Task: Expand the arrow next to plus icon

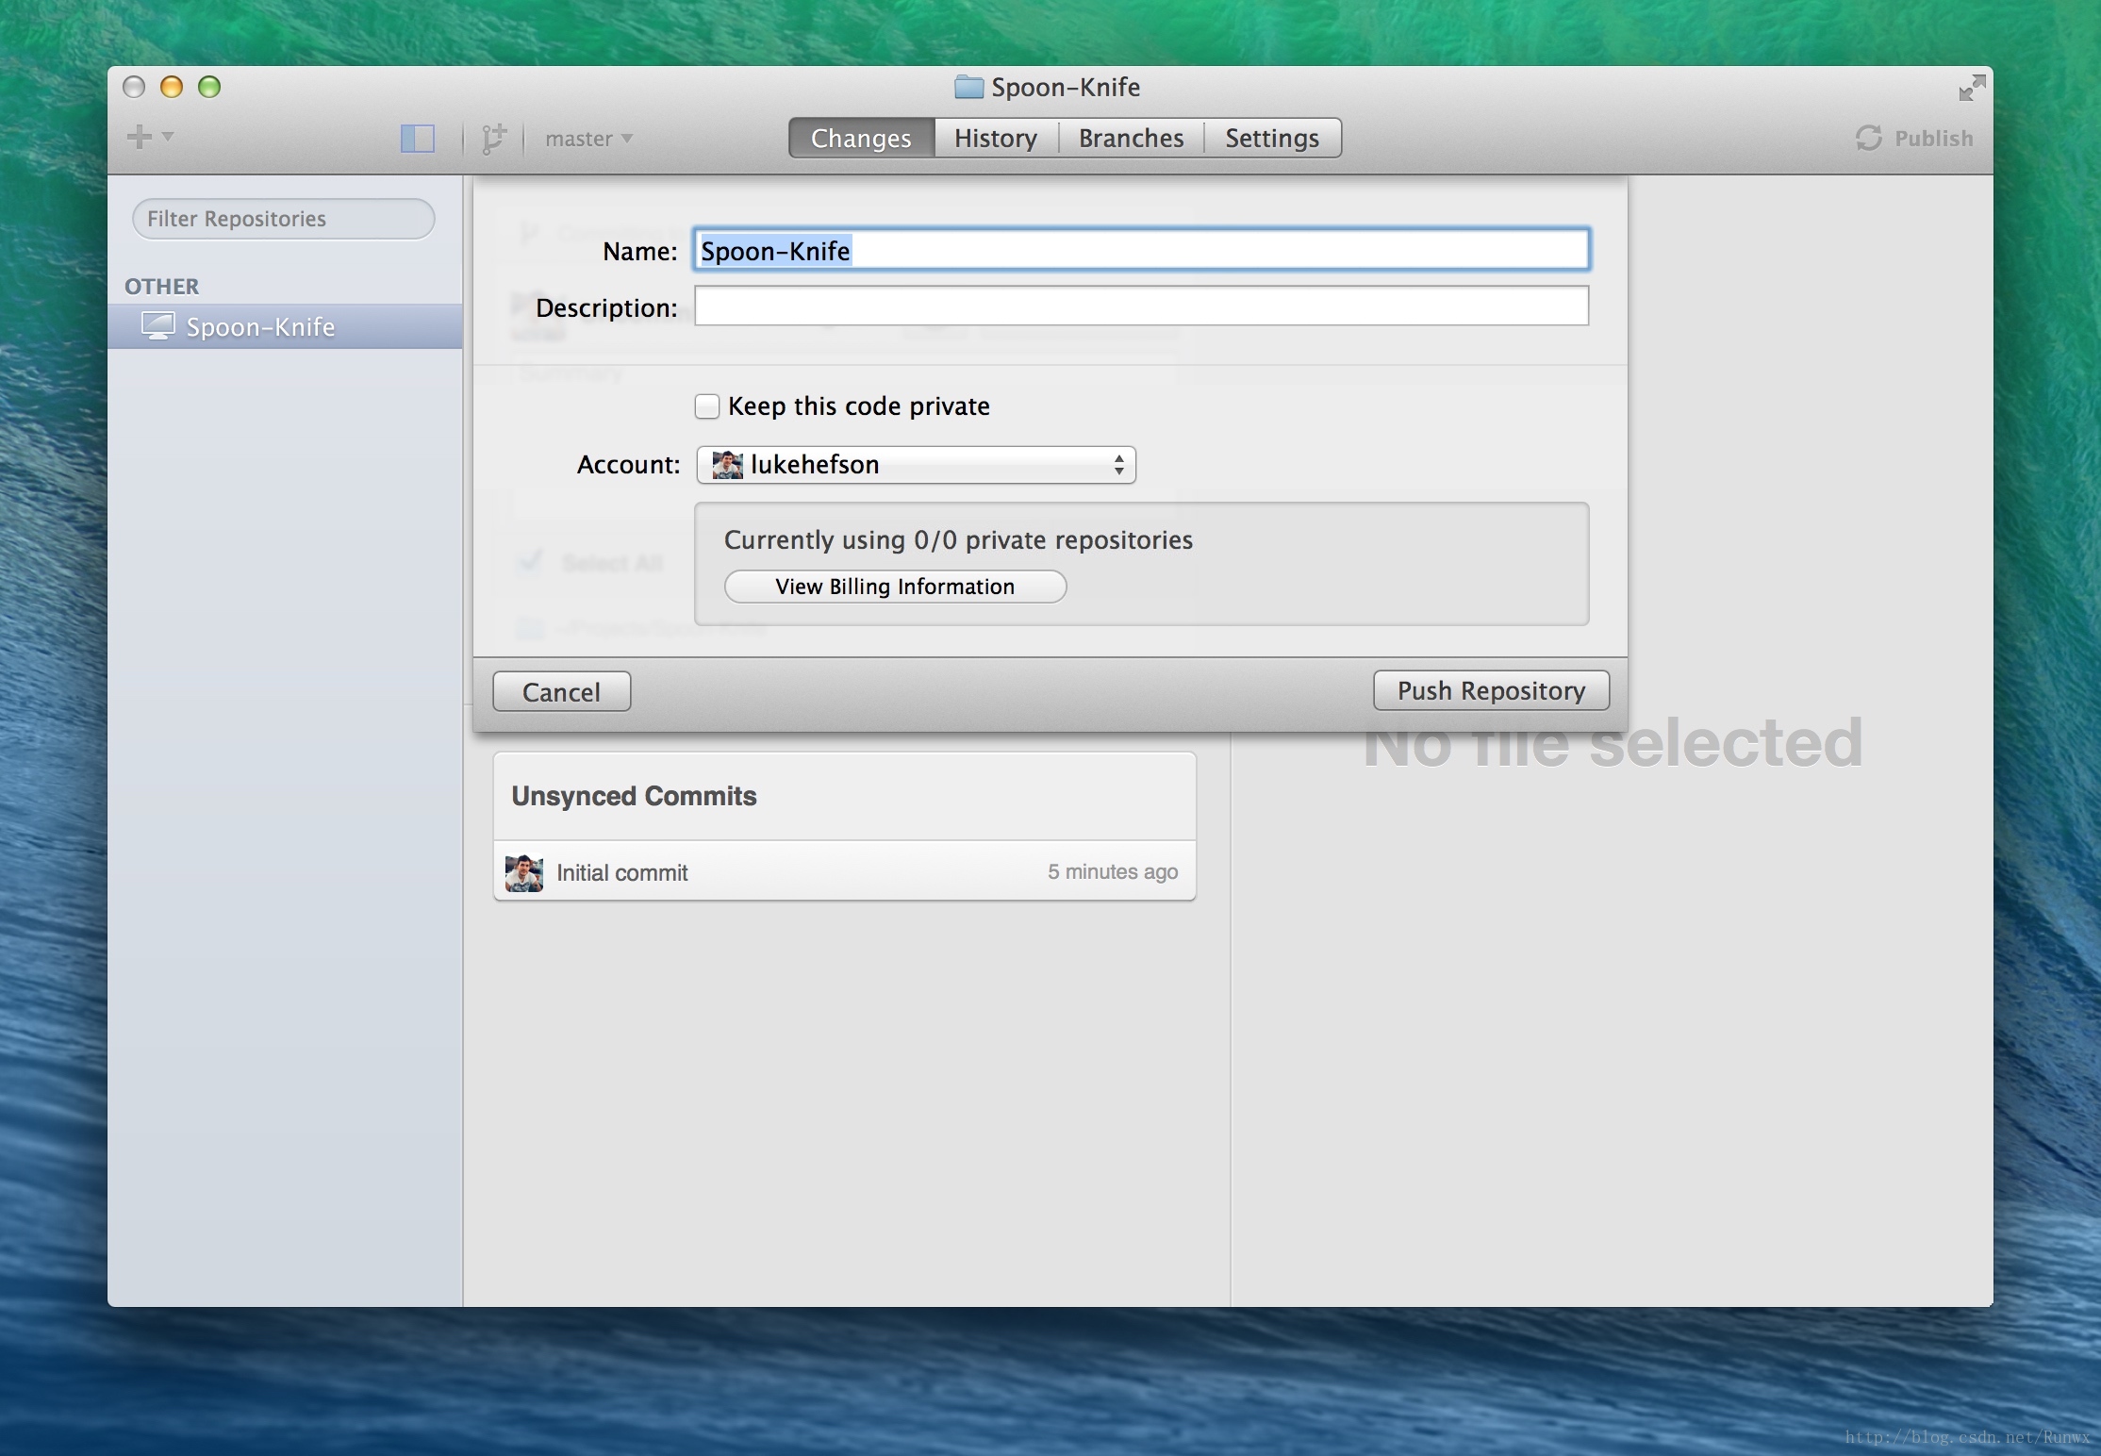Action: (x=168, y=137)
